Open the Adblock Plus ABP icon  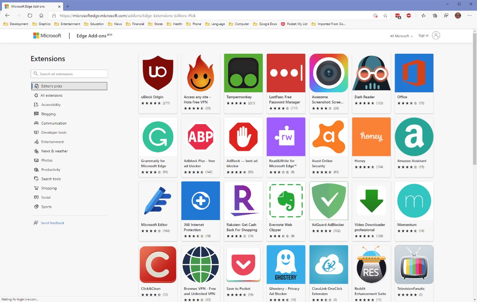(x=201, y=137)
